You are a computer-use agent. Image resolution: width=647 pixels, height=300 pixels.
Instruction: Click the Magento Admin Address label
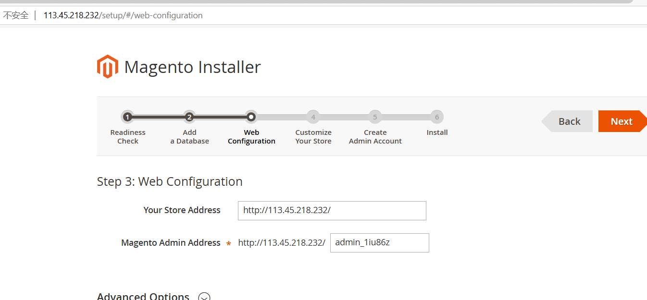[171, 243]
